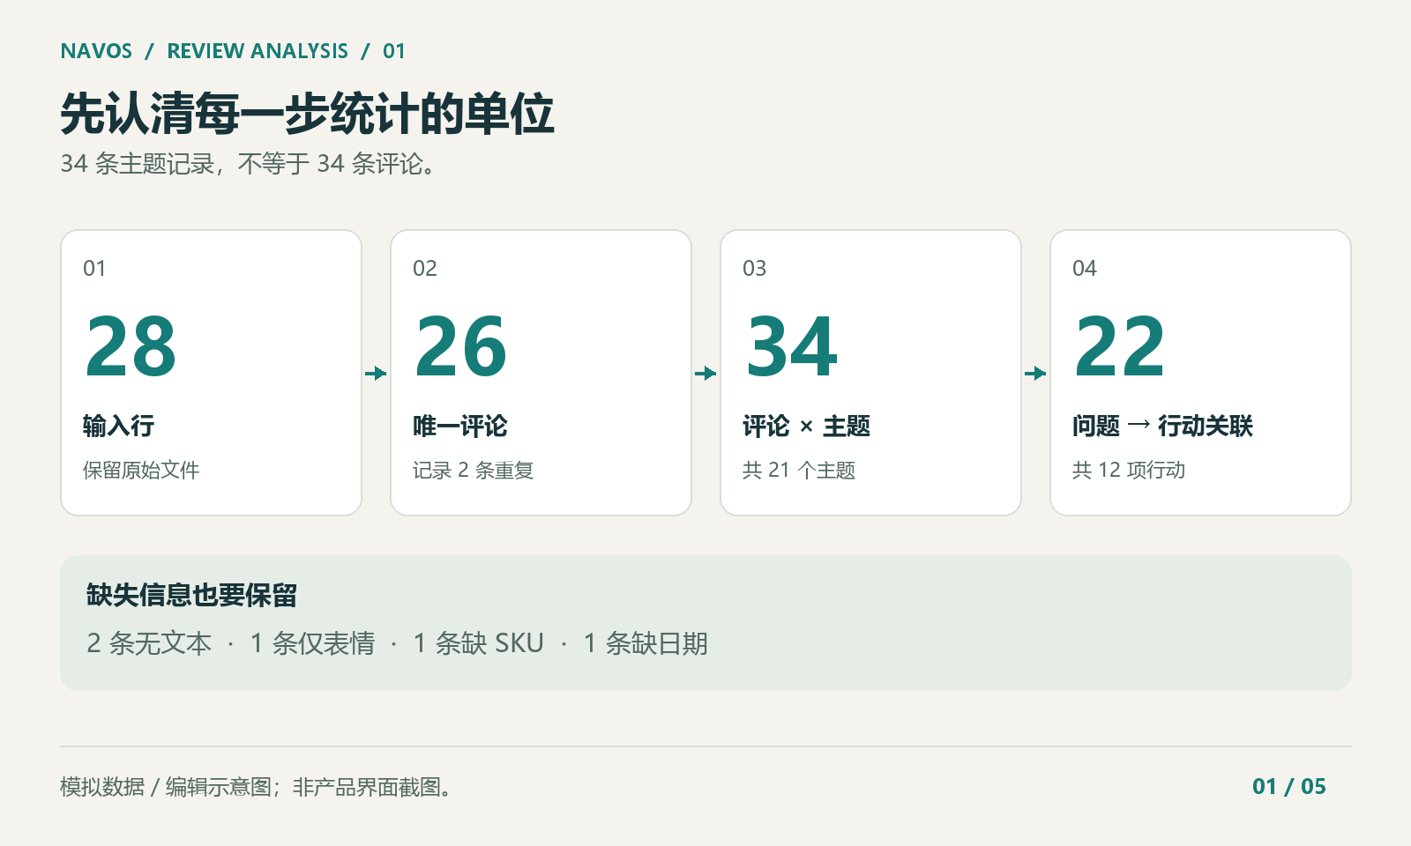Click the 保留原始文件 caption
This screenshot has width=1411, height=846.
[141, 471]
